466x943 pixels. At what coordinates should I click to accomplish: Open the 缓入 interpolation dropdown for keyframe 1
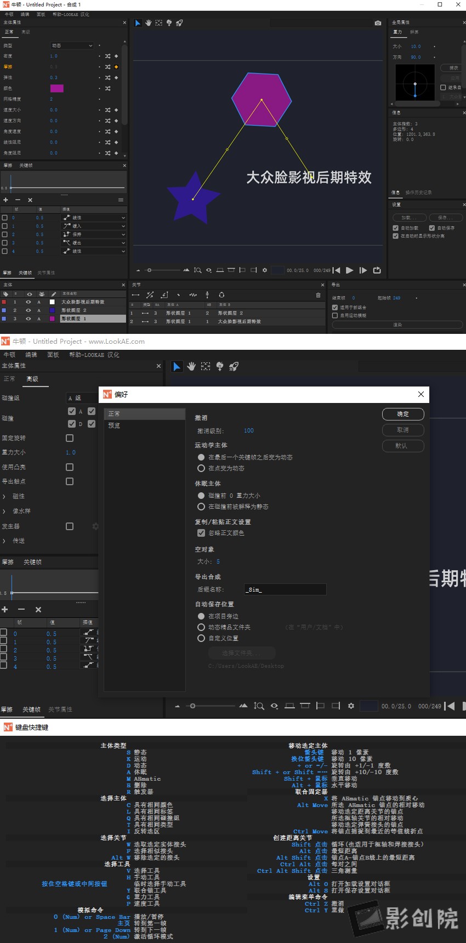tap(94, 226)
